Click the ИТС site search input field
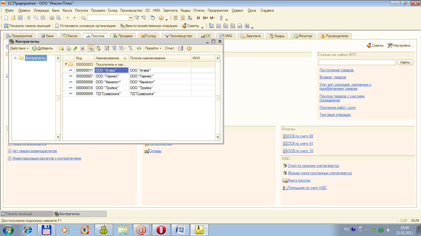 [357, 62]
